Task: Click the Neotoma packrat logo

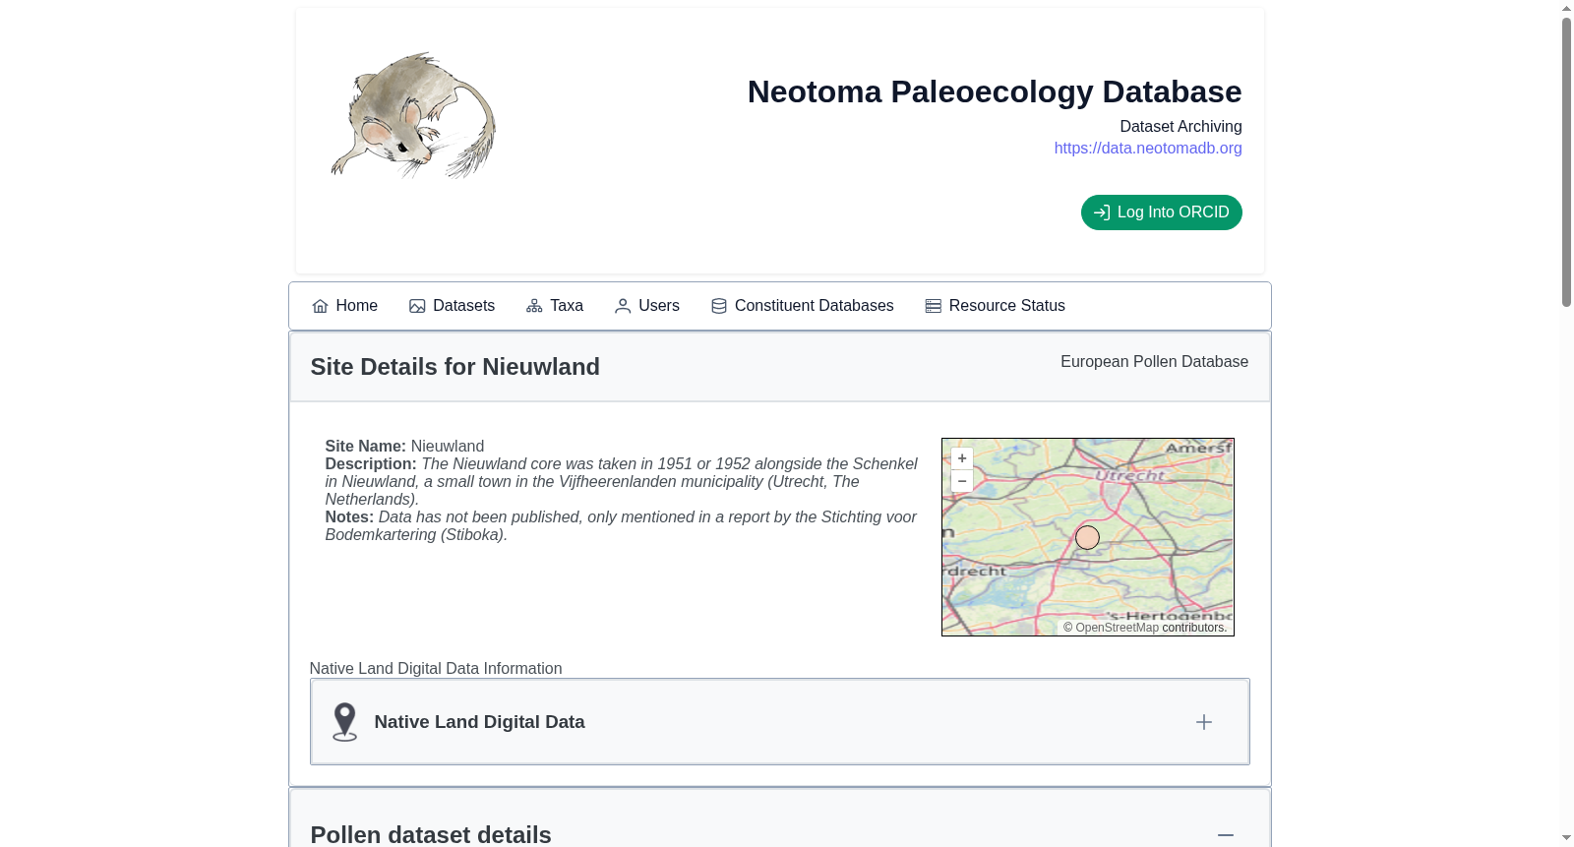Action: coord(413,116)
